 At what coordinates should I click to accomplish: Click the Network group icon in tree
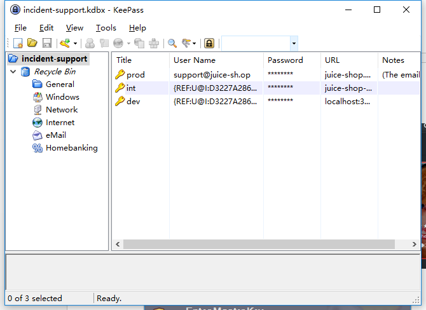[38, 110]
